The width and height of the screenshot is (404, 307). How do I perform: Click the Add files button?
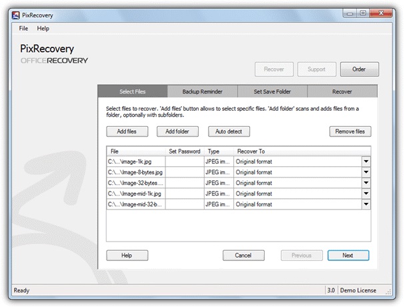(127, 131)
